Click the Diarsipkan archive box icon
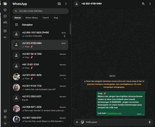This screenshot has height=127, width=155. point(16,25)
